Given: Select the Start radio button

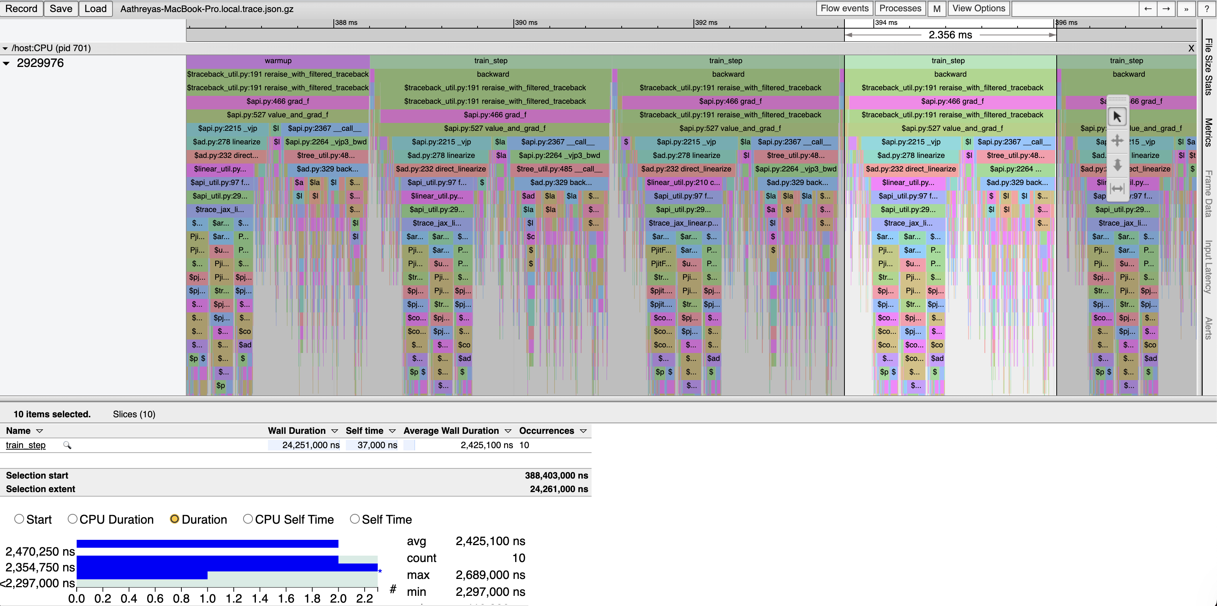Looking at the screenshot, I should 19,519.
